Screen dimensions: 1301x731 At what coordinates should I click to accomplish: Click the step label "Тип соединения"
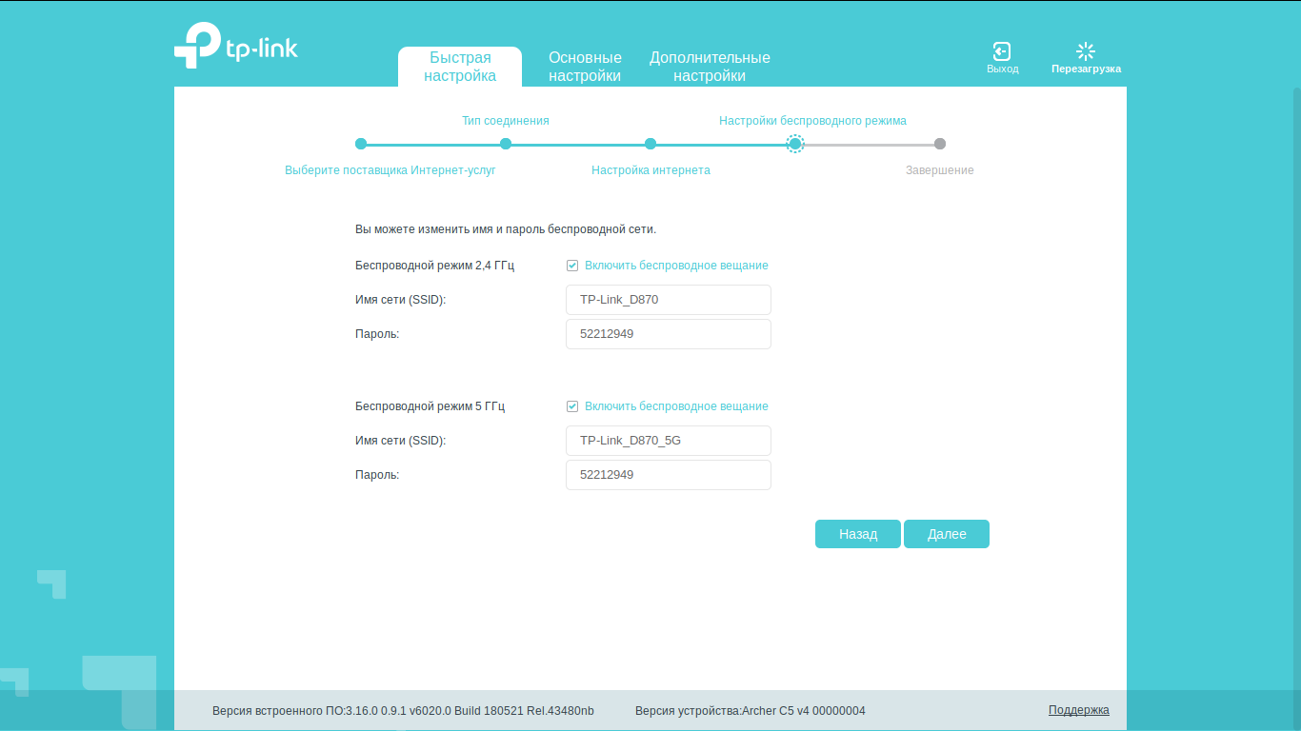click(506, 121)
